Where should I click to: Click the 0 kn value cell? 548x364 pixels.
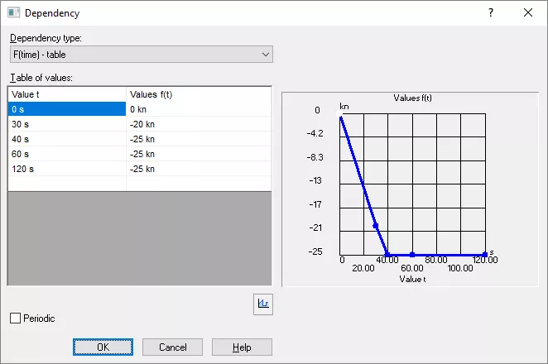(199, 109)
